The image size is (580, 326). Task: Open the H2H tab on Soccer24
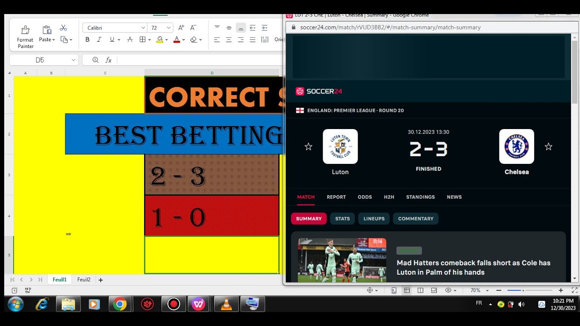pyautogui.click(x=389, y=197)
